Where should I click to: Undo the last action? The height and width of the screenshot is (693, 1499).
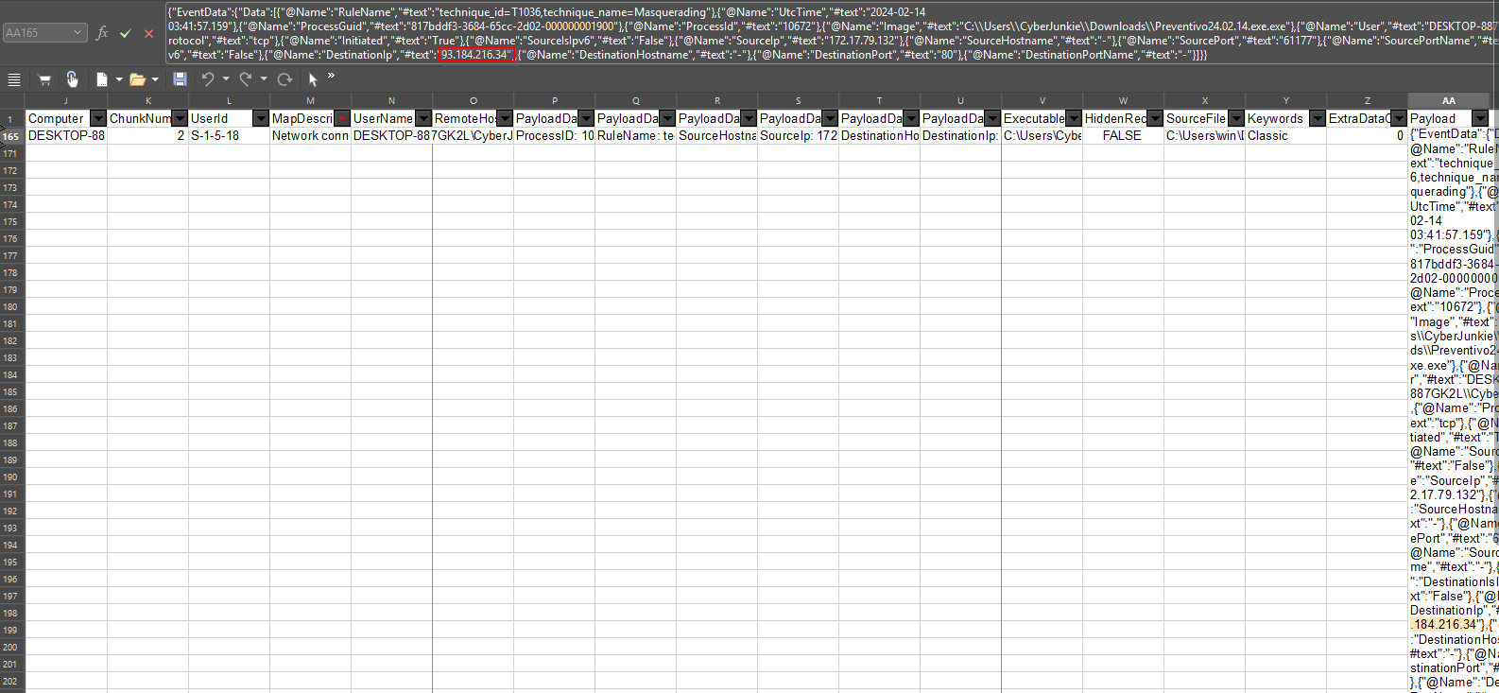pos(208,79)
